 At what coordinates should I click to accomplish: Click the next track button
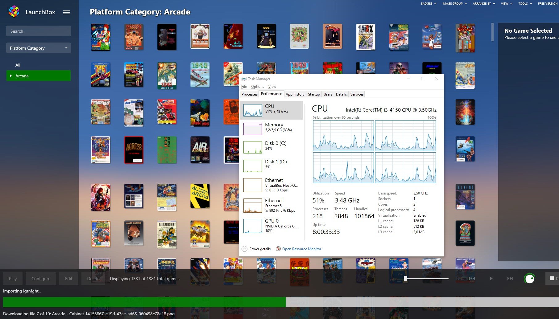(510, 279)
